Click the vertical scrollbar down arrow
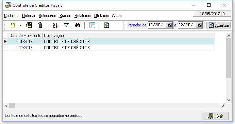Image resolution: width=235 pixels, height=124 pixels. point(229,100)
